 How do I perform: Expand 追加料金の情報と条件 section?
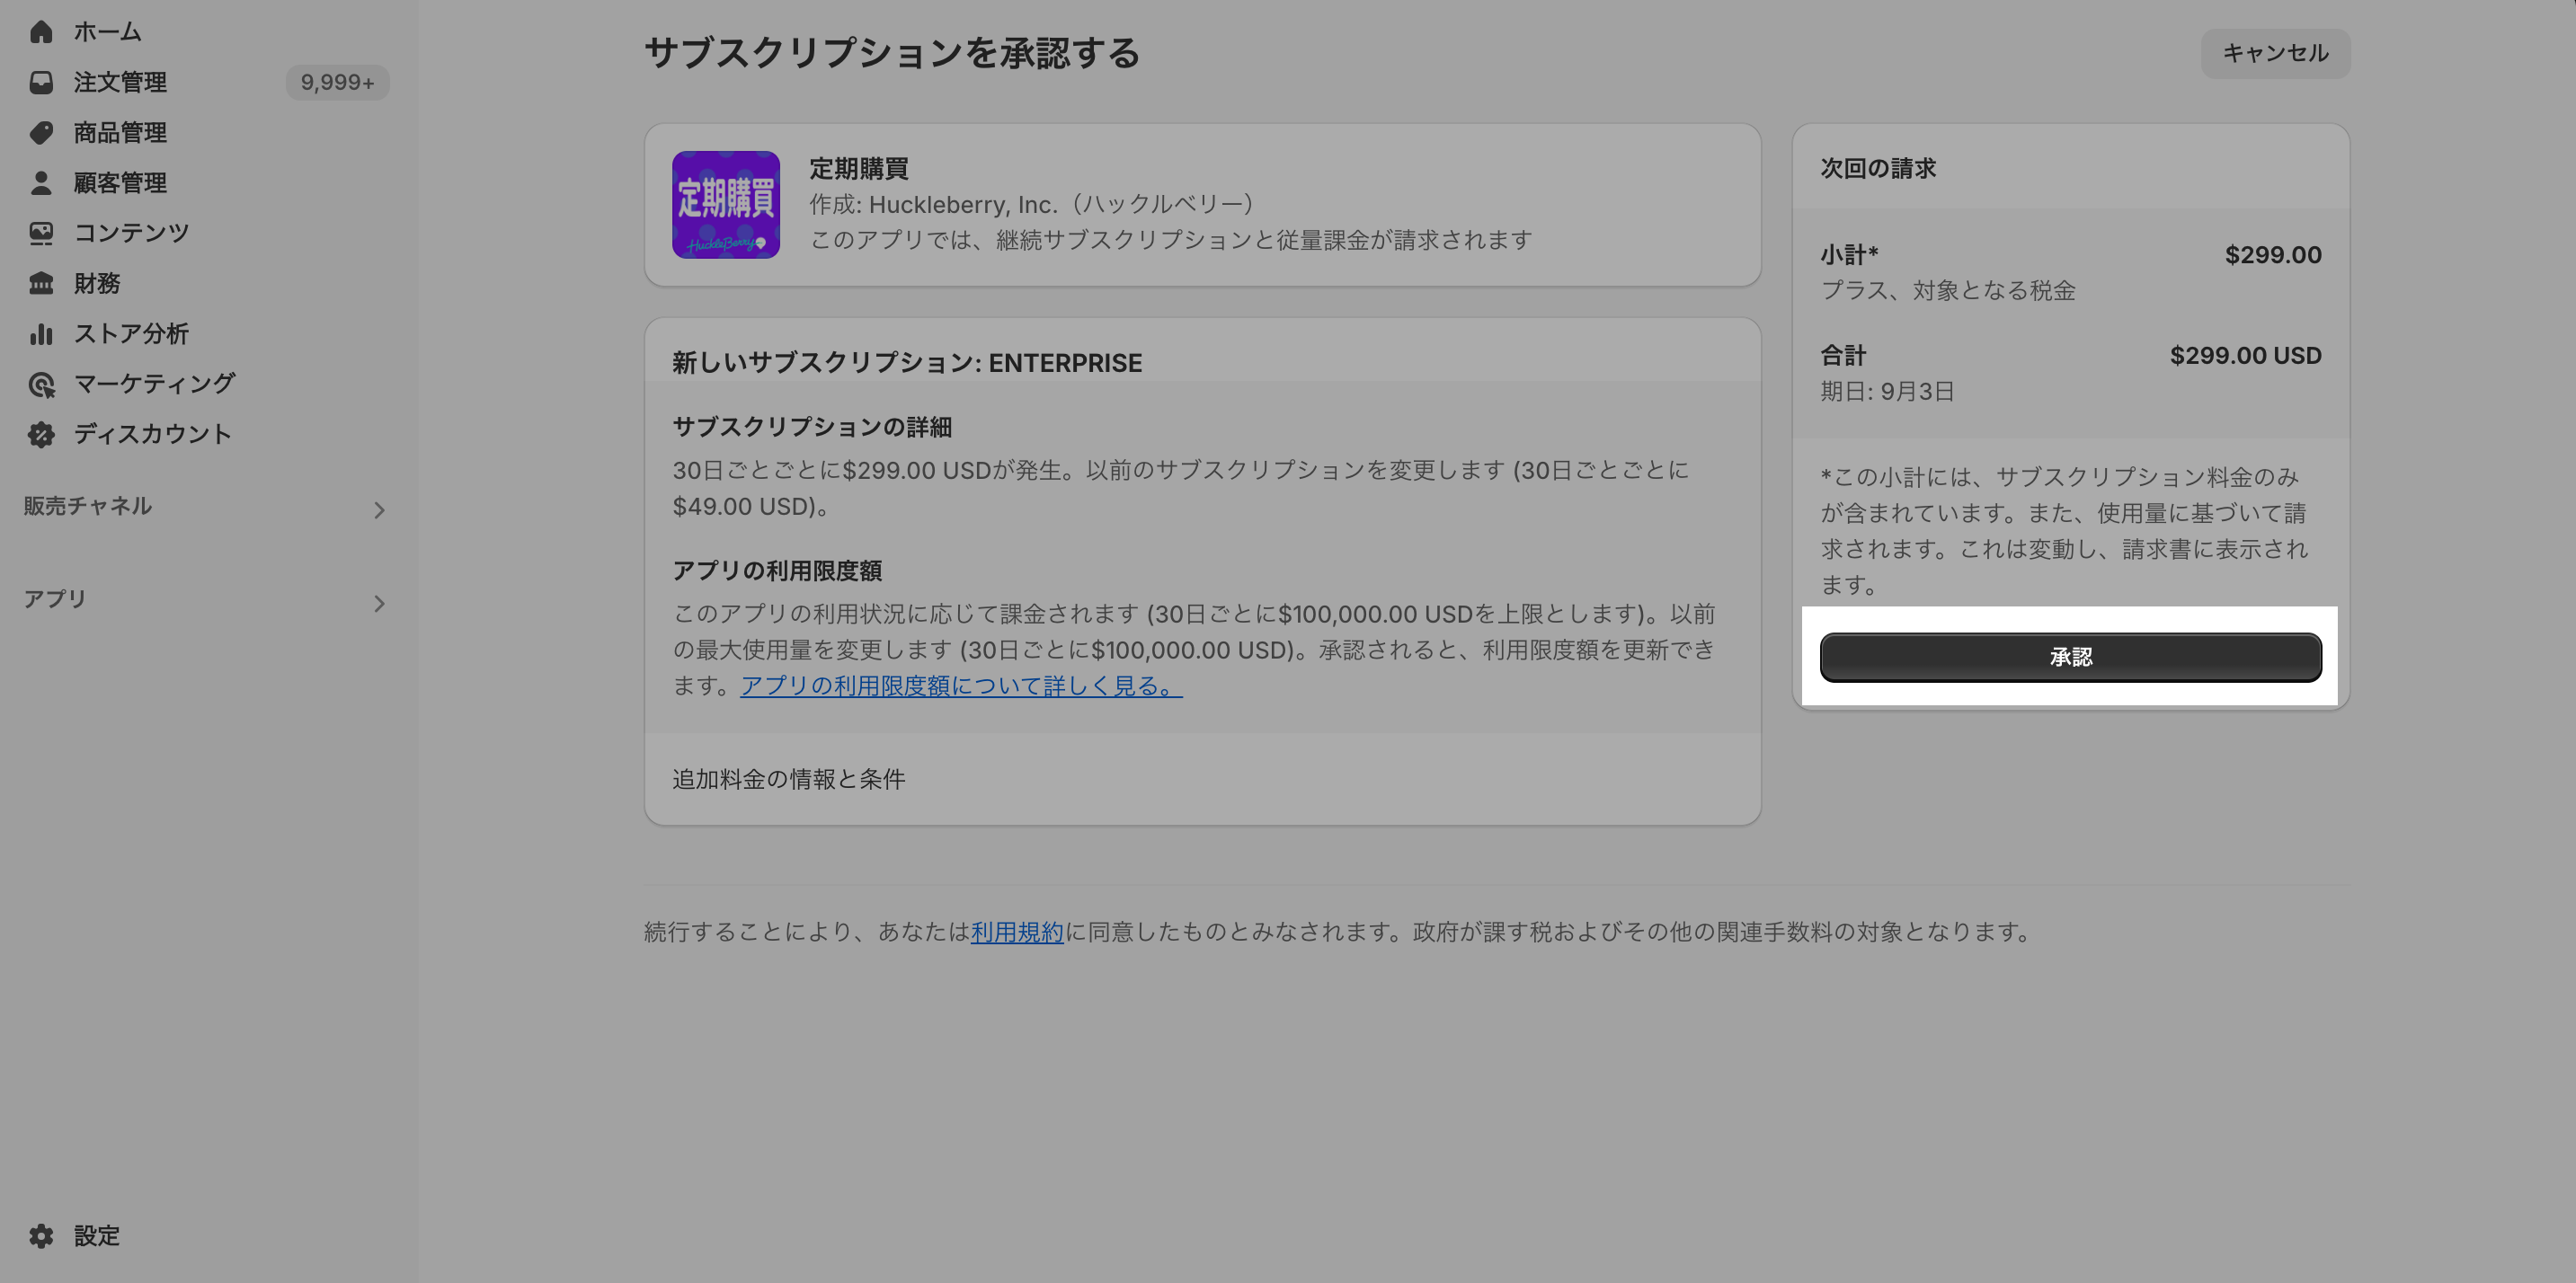point(788,778)
